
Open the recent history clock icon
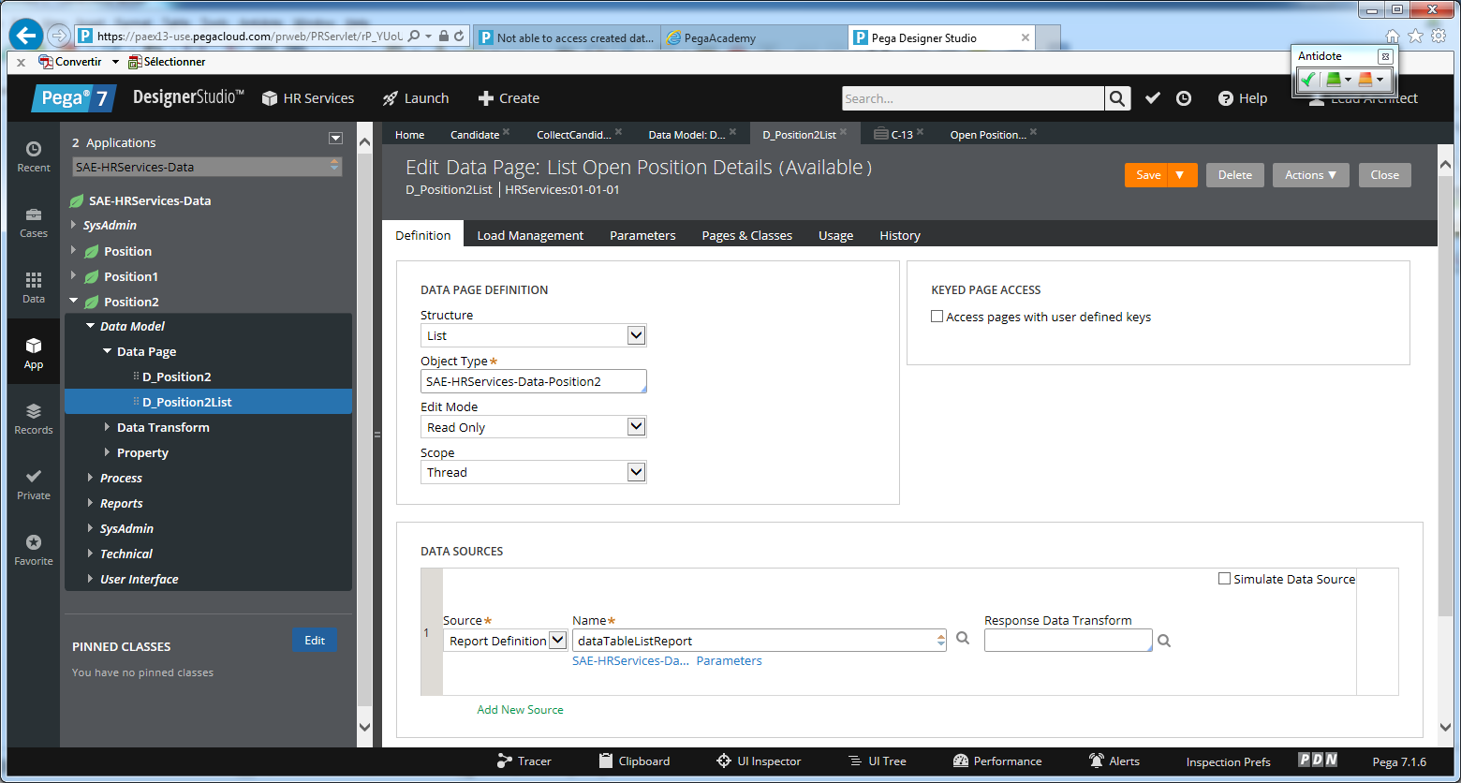(1184, 98)
